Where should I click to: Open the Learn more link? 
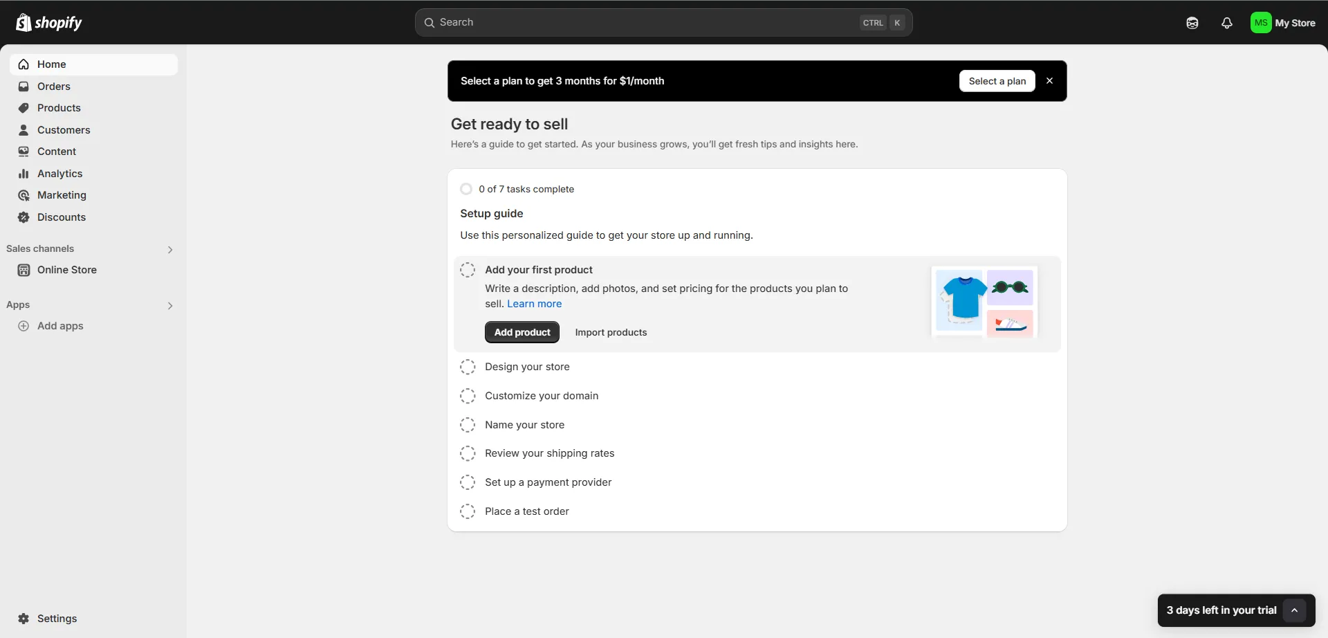(x=534, y=304)
